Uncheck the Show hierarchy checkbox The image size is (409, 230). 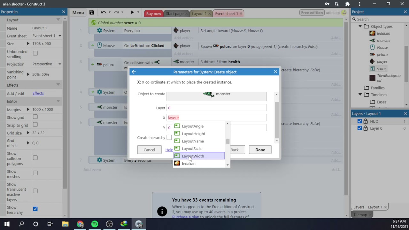[x=35, y=209]
